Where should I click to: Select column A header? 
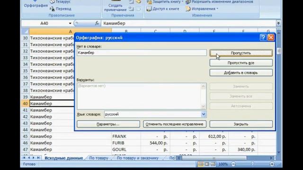pyautogui.click(x=71, y=32)
